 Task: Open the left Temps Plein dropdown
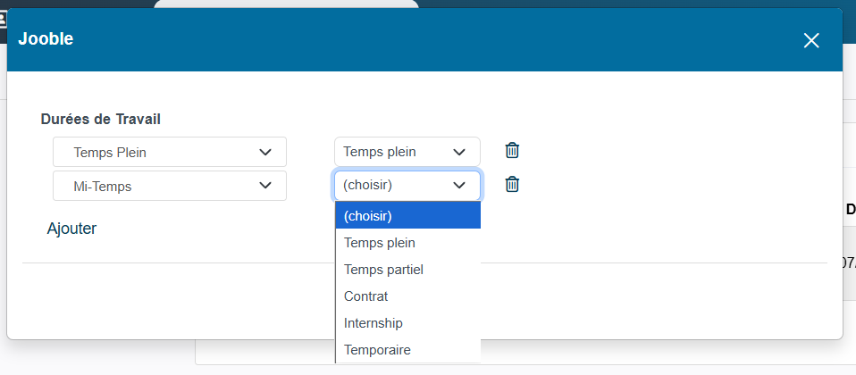(x=169, y=152)
